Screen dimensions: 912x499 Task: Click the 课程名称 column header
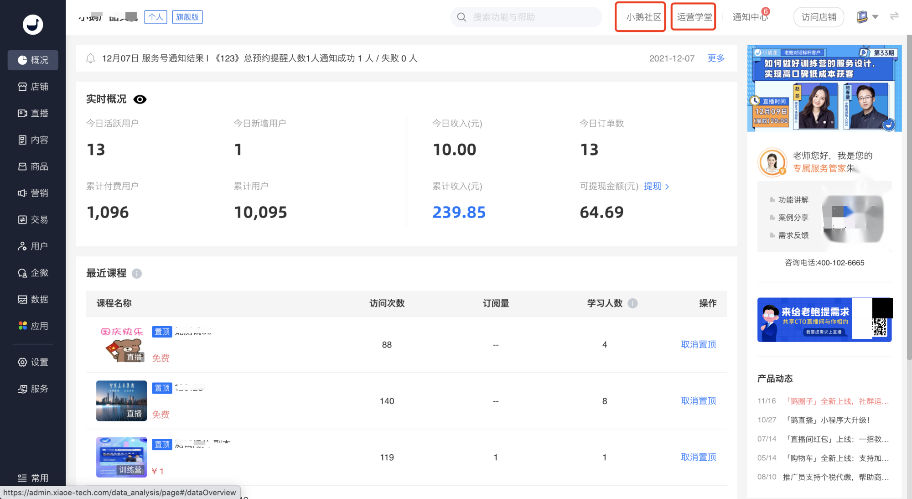(x=114, y=303)
